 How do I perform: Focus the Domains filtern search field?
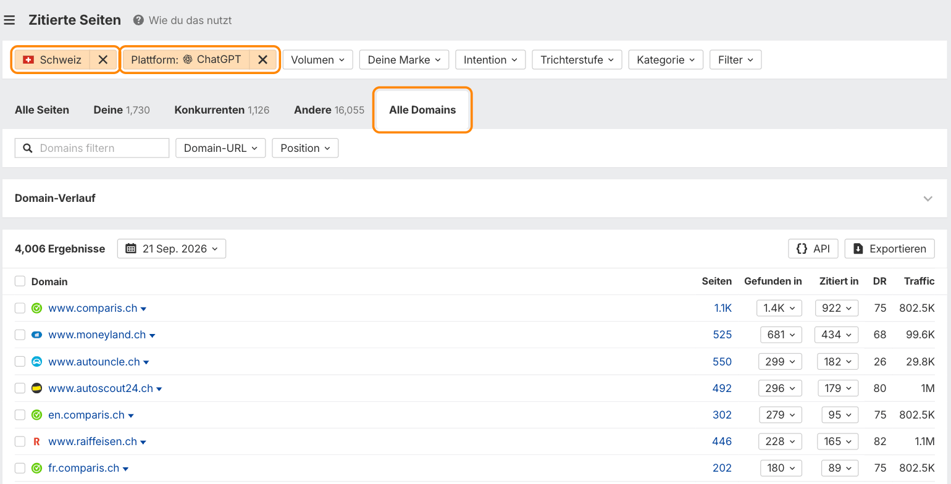pos(92,148)
